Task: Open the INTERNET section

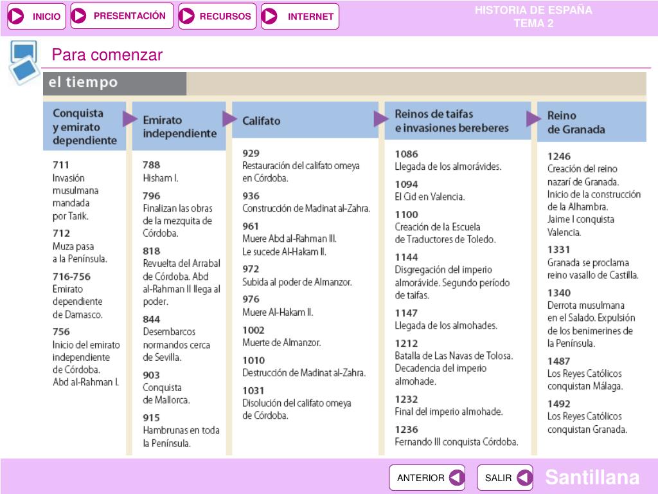Action: tap(299, 16)
